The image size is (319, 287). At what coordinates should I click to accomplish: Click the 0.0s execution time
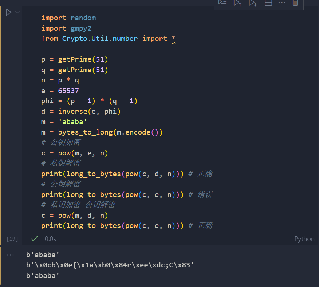50,239
